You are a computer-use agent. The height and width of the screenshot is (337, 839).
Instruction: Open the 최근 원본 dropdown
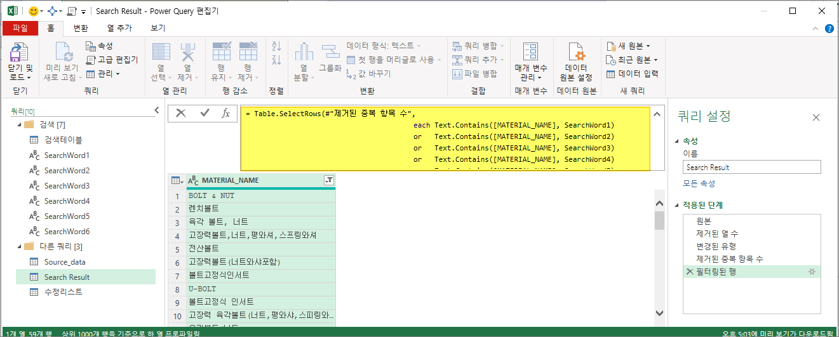632,60
